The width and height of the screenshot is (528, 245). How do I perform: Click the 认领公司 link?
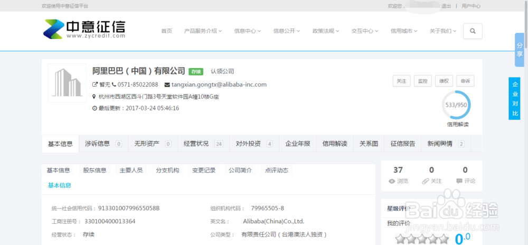coord(222,71)
